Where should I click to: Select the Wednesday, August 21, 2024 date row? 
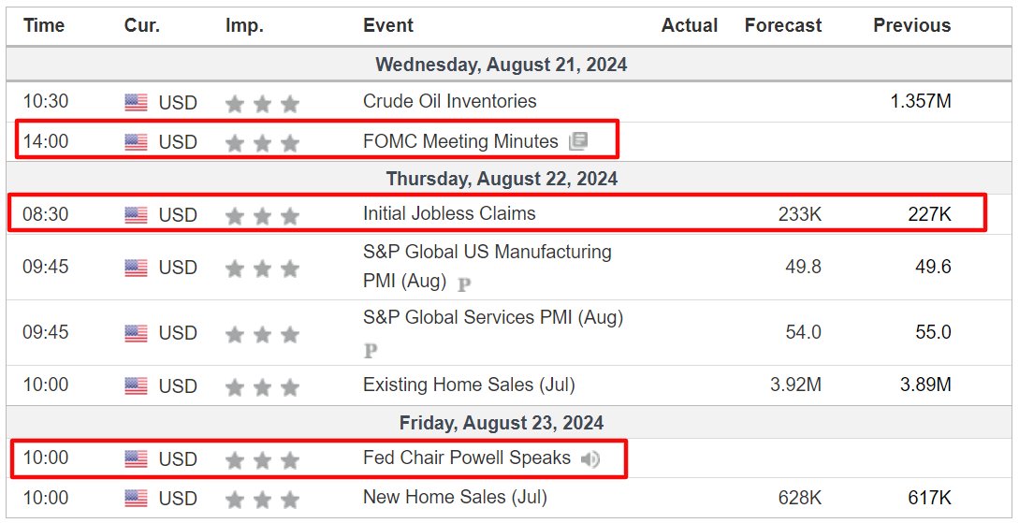pyautogui.click(x=509, y=65)
